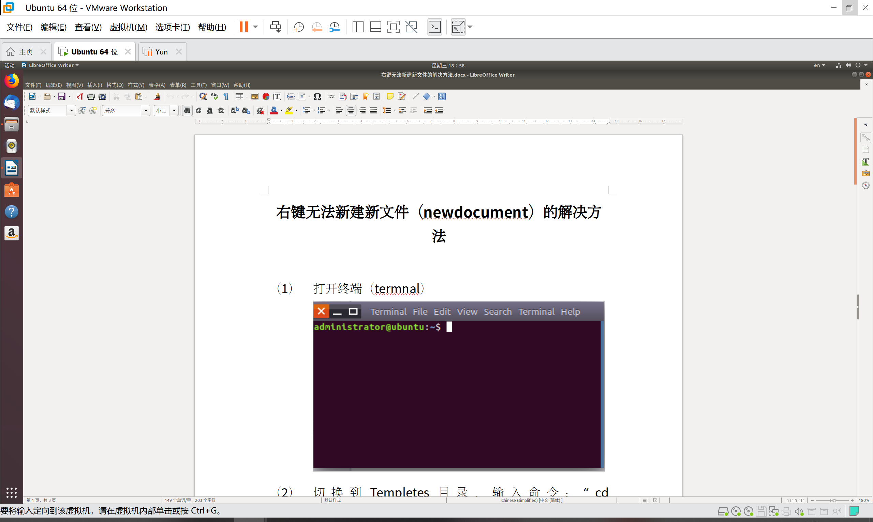Toggle italic formatting
The width and height of the screenshot is (873, 522).
[198, 111]
